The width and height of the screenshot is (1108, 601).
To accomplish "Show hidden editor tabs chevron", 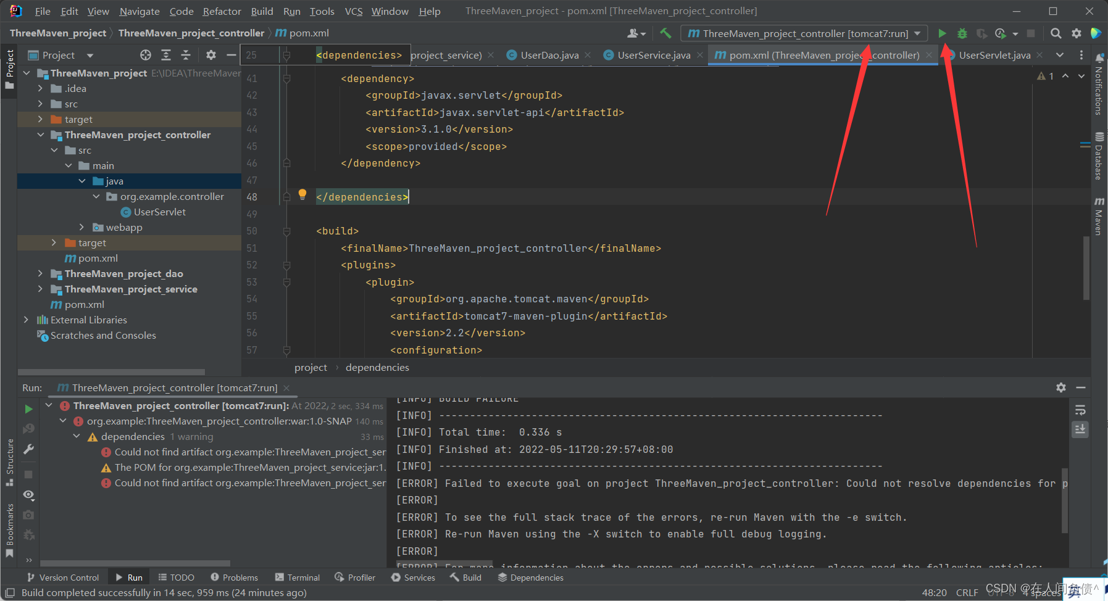I will pos(1060,55).
